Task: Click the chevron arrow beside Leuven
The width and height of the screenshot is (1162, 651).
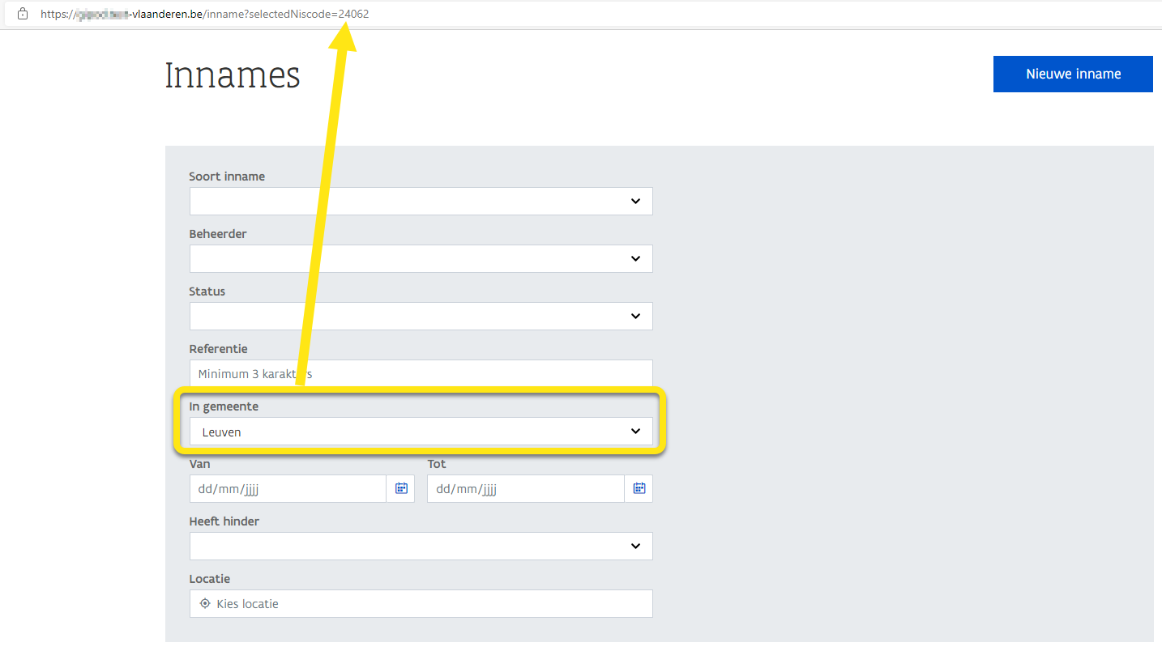Action: click(635, 432)
